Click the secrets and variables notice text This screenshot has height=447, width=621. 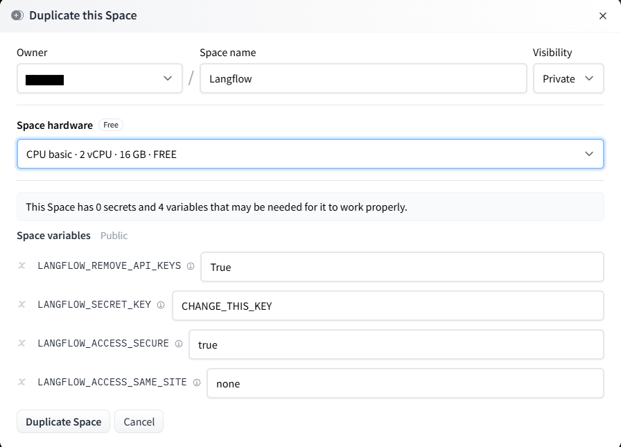point(216,207)
